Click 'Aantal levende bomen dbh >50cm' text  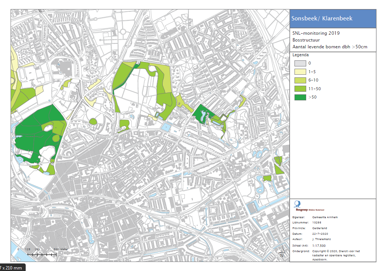(x=330, y=47)
